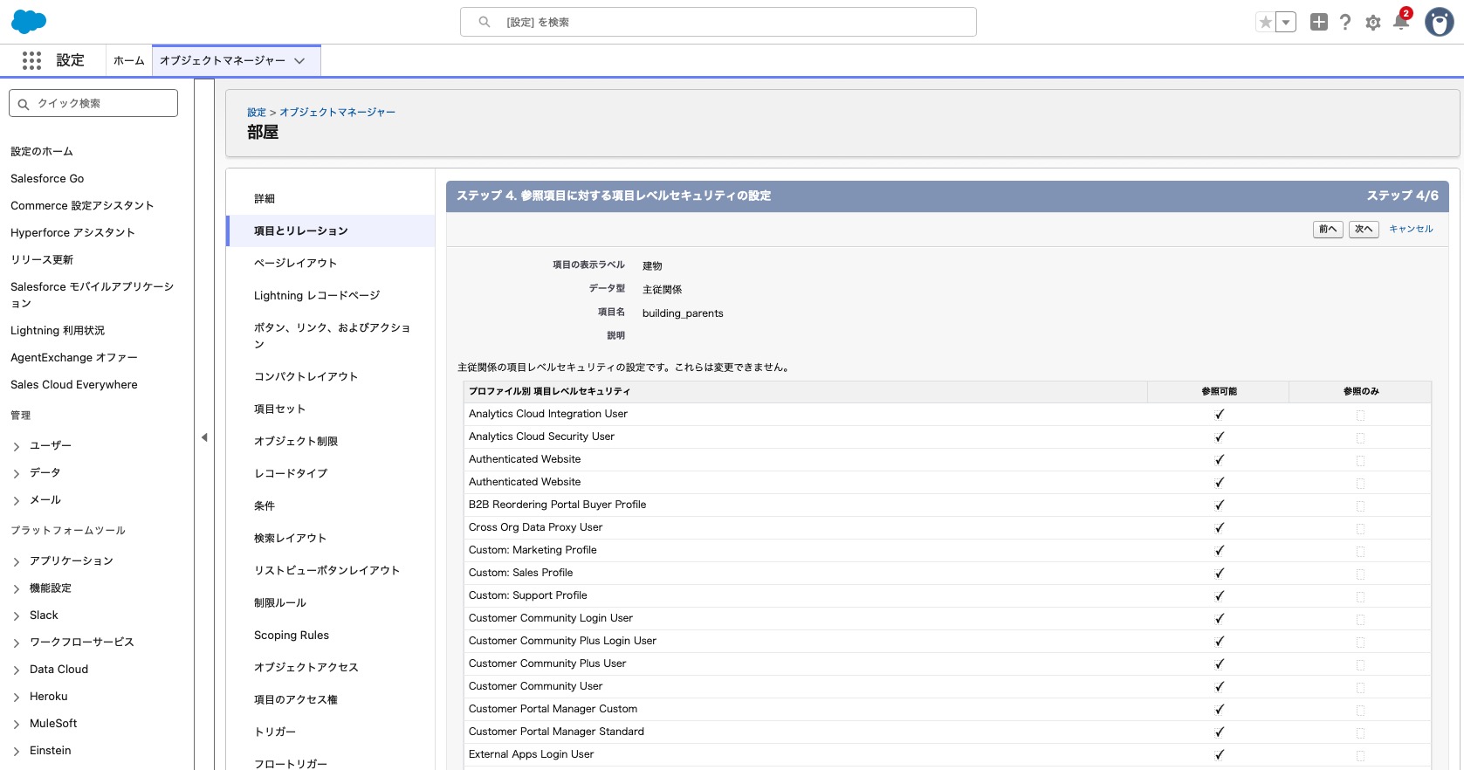This screenshot has width=1464, height=770.
Task: Toggle 参照のみ checkbox for B2B Reordering Portal Buyer Profile
Action: point(1360,505)
